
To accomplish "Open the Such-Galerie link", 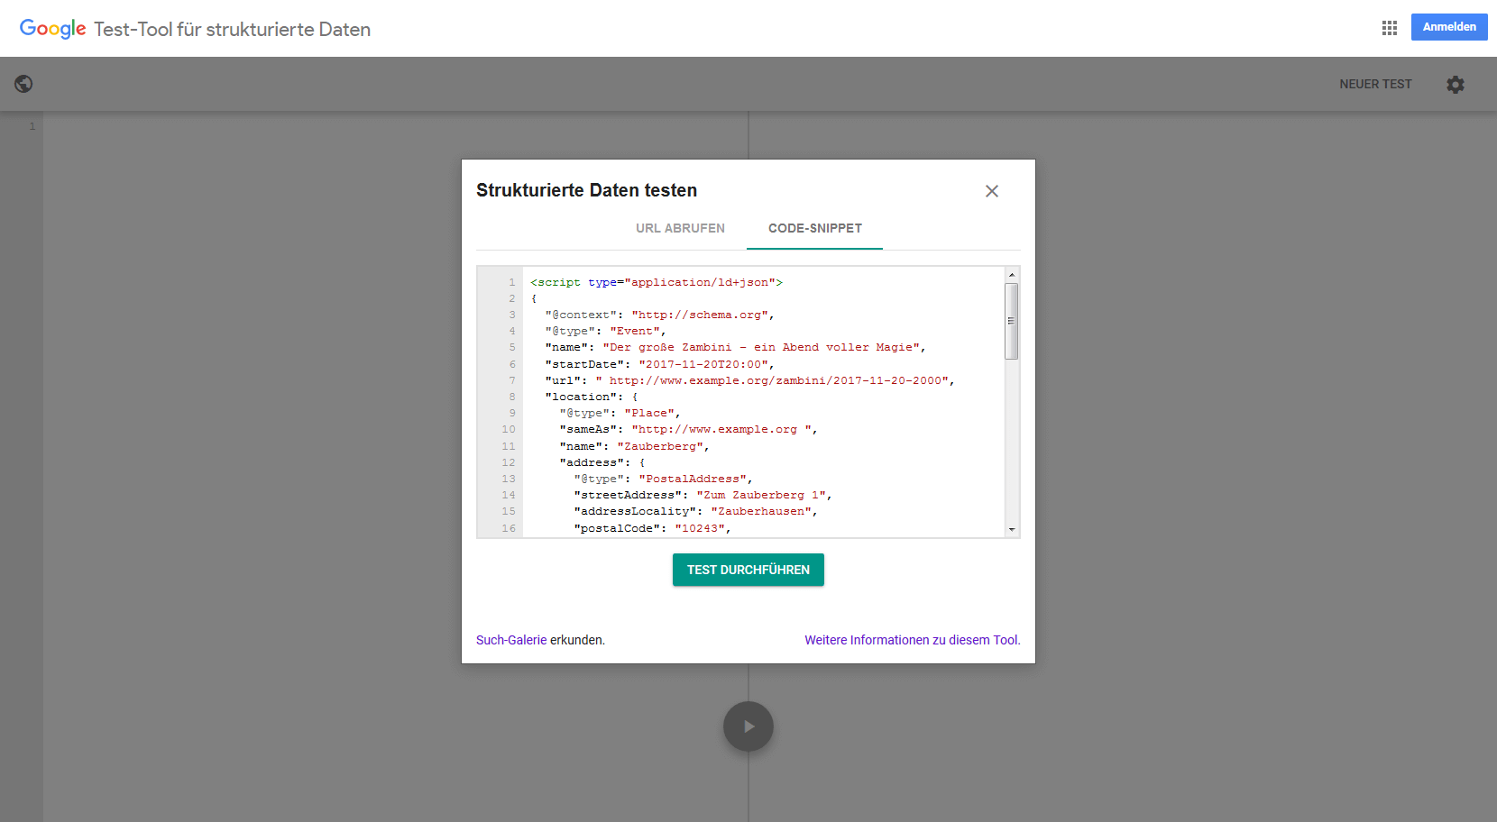I will (511, 640).
